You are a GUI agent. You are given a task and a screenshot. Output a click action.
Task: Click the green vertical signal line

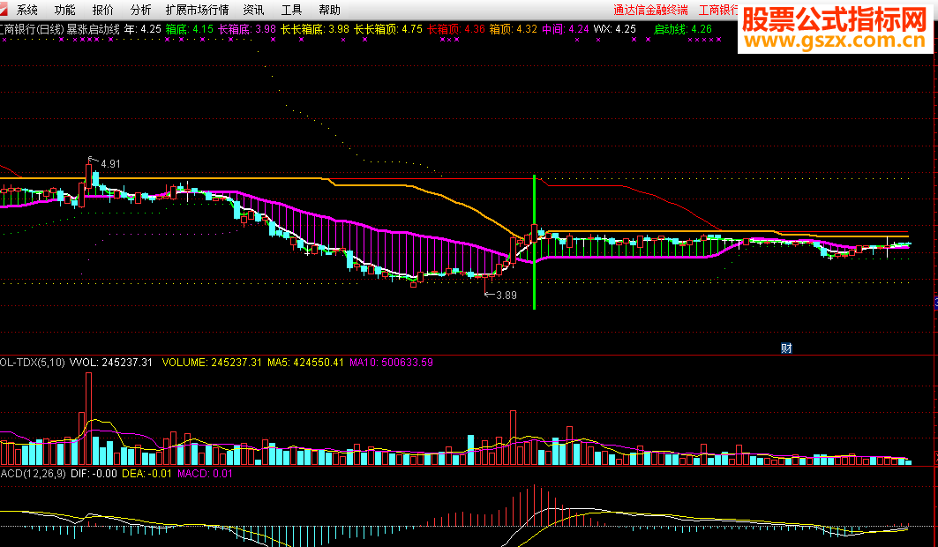(534, 243)
